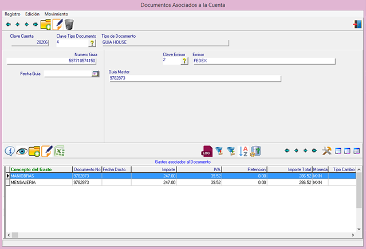Screen dimensions: 366x249
Task: Go to next record in top toolbar
Action: pos(26,24)
